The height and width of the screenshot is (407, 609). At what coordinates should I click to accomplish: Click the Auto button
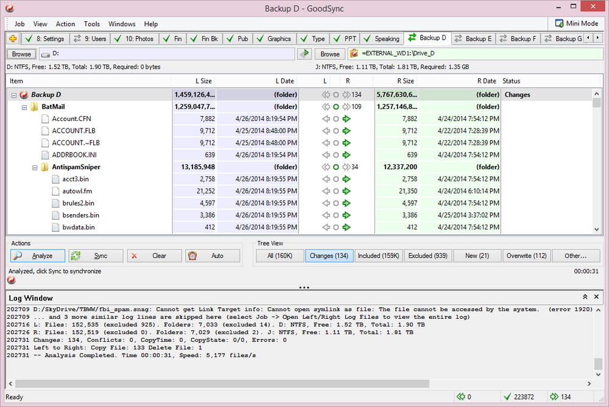pyautogui.click(x=213, y=256)
